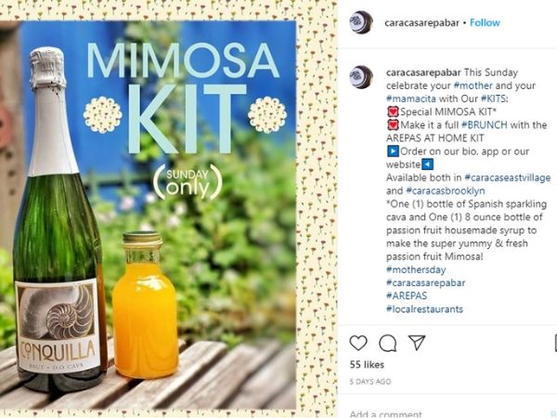Click the caption author avatar
Image resolution: width=557 pixels, height=418 pixels.
361,77
